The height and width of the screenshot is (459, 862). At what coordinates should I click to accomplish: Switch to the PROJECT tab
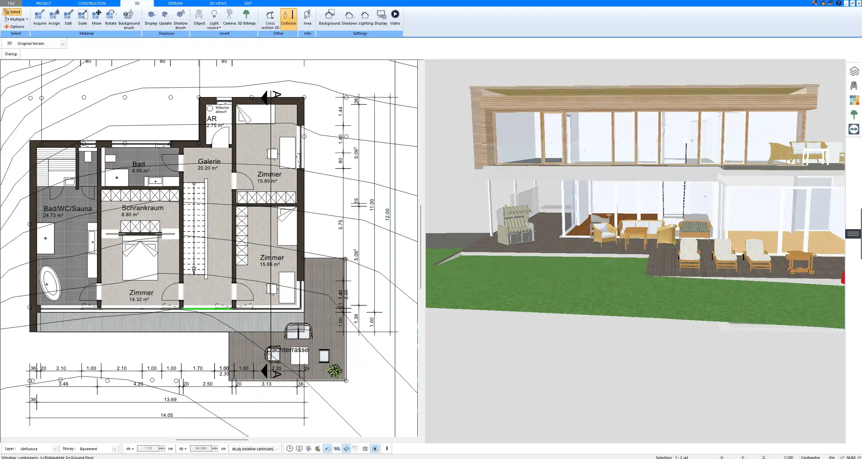[43, 3]
